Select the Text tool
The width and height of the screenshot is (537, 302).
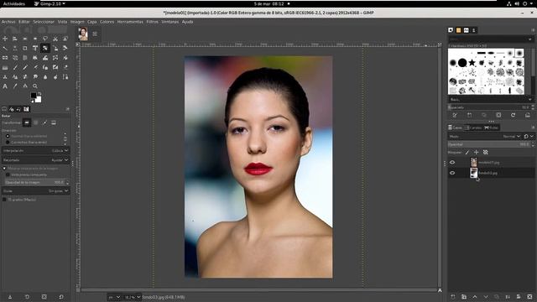[x=5, y=86]
